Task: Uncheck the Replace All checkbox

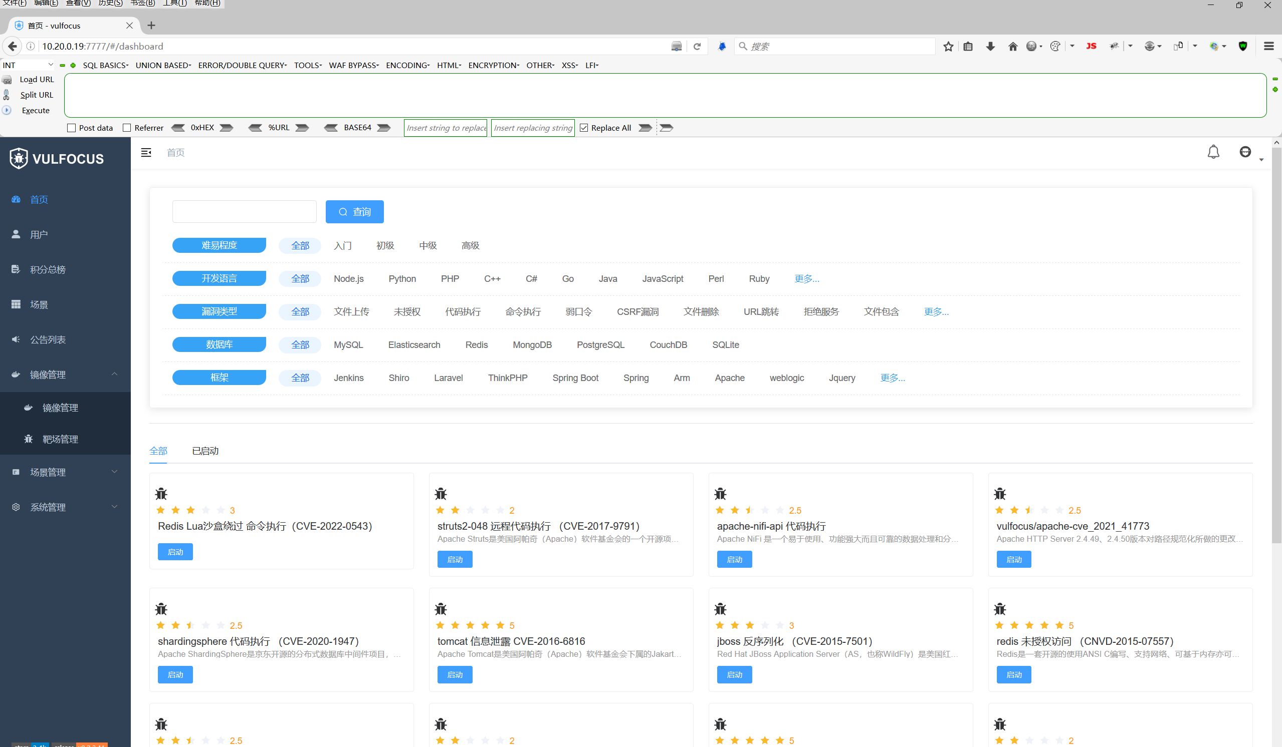Action: coord(584,128)
